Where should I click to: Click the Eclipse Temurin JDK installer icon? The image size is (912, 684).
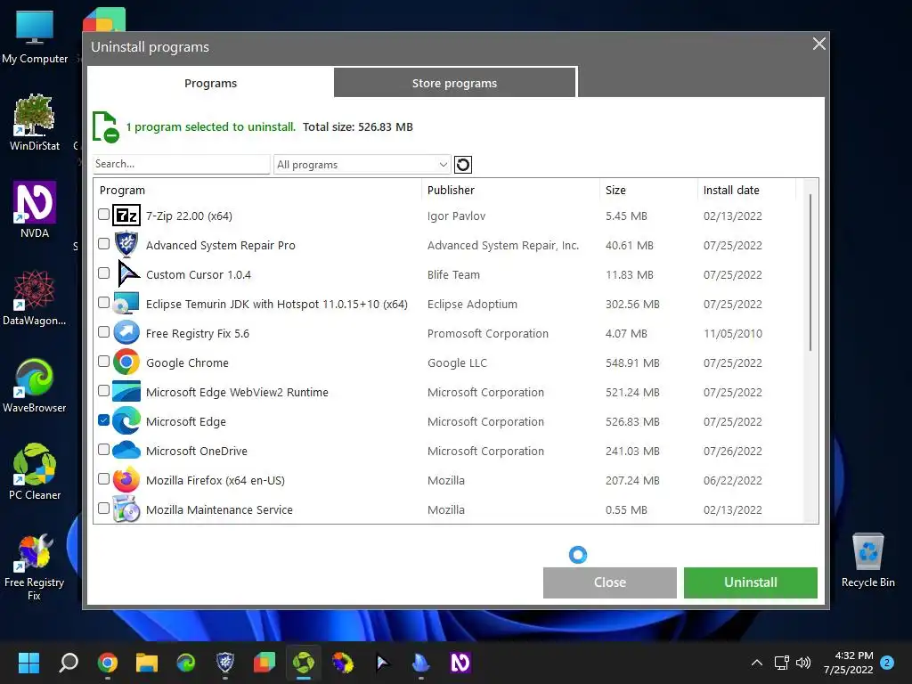[x=126, y=304]
